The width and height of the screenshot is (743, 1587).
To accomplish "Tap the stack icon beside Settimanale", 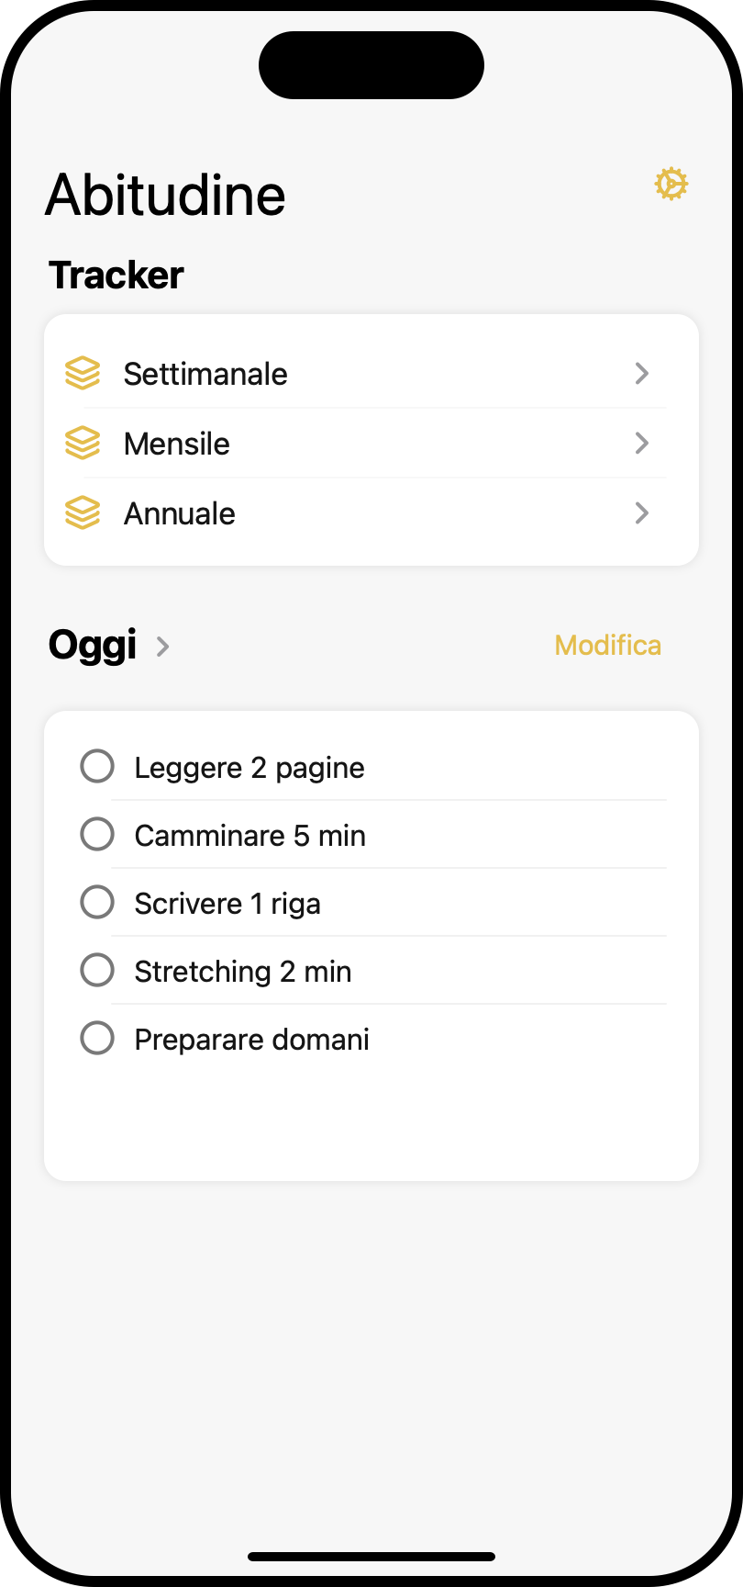I will point(83,373).
